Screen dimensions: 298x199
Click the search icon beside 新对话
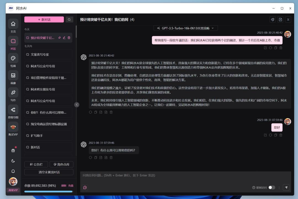69,20
